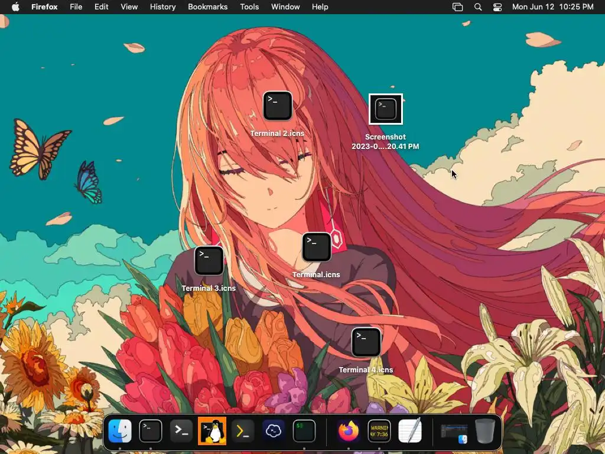Open Spotlight search in menu bar

point(477,7)
